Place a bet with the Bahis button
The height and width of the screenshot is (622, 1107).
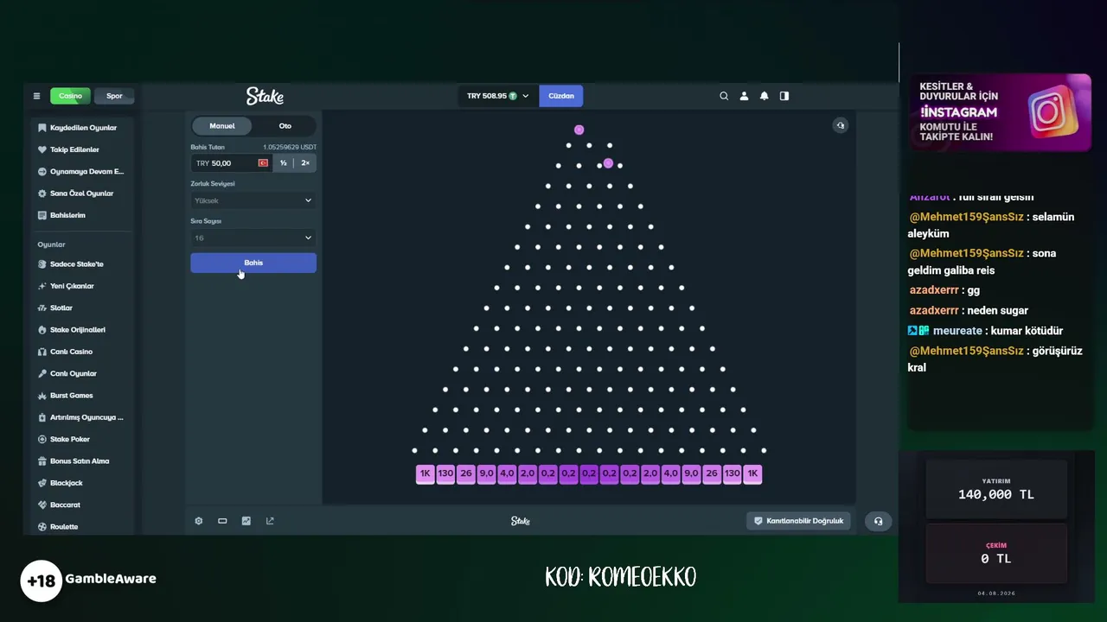point(253,263)
